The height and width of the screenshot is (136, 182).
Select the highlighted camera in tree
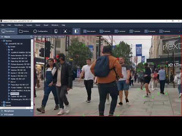pyautogui.click(x=15, y=94)
